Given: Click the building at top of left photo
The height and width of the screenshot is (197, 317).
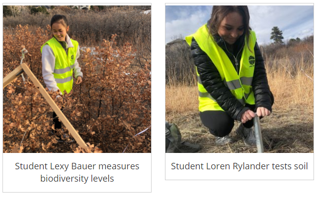Looking at the screenshot, I should [x=82, y=7].
